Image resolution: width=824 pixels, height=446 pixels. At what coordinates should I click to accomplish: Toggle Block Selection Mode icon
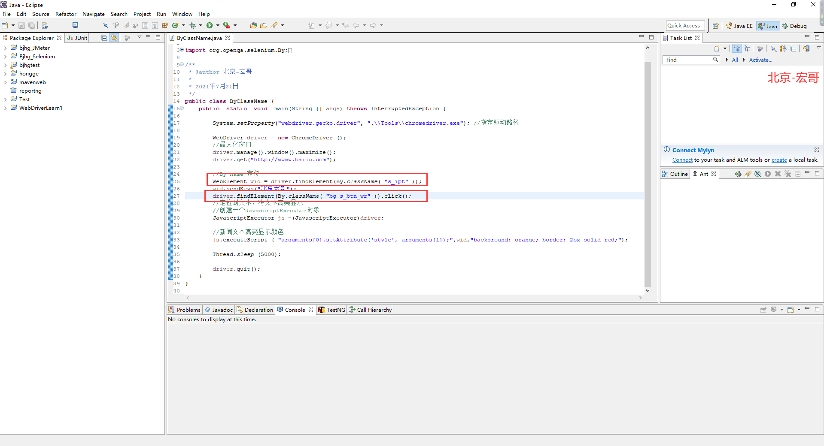point(145,25)
